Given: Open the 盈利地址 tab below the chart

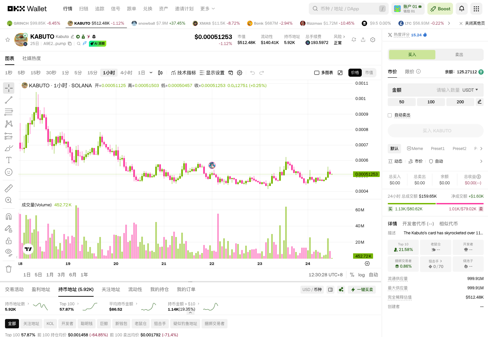Looking at the screenshot, I should [41, 289].
